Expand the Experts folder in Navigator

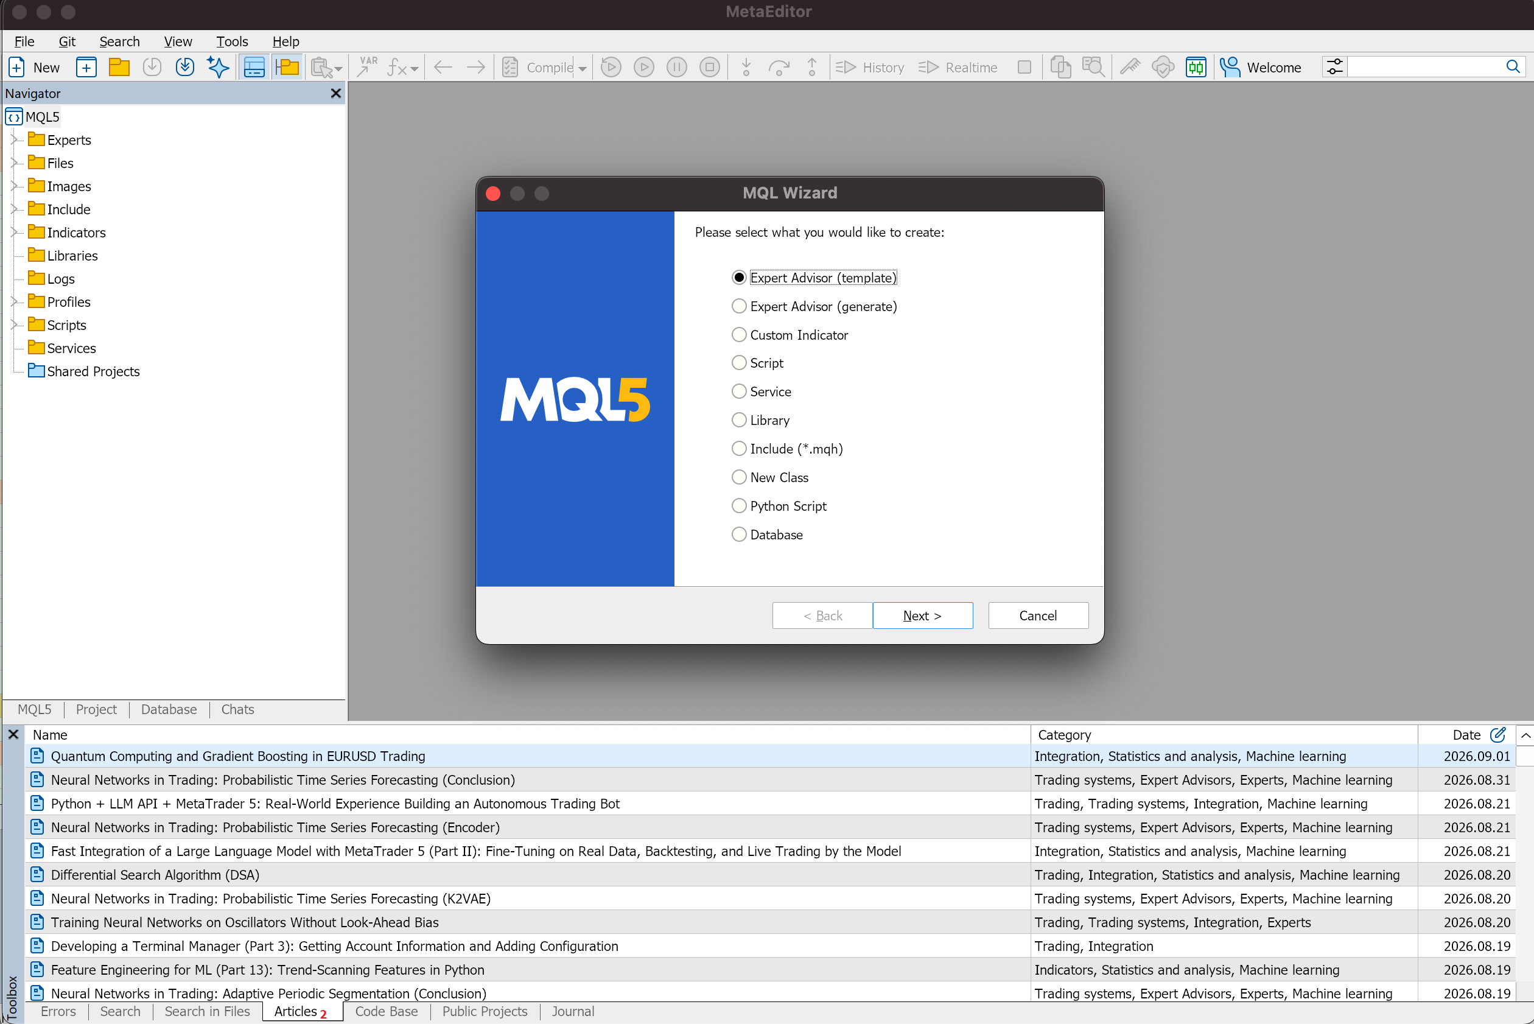(14, 140)
